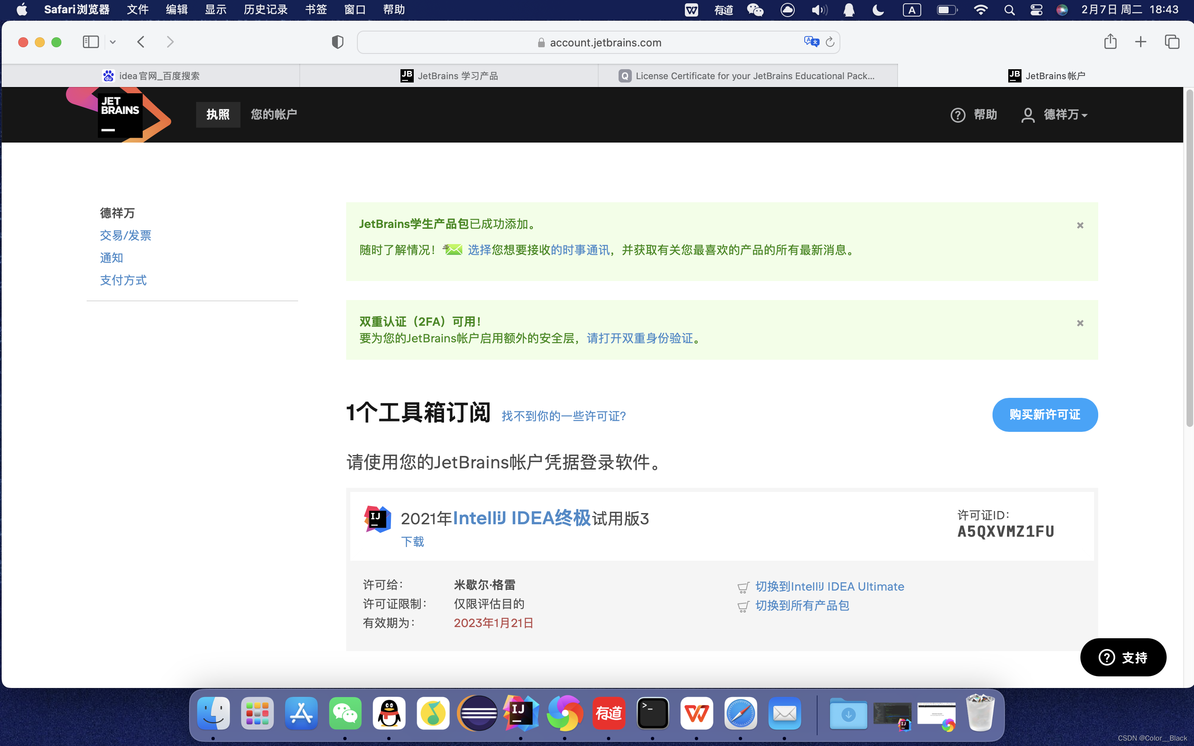Open Mail from the Dock

pyautogui.click(x=784, y=713)
